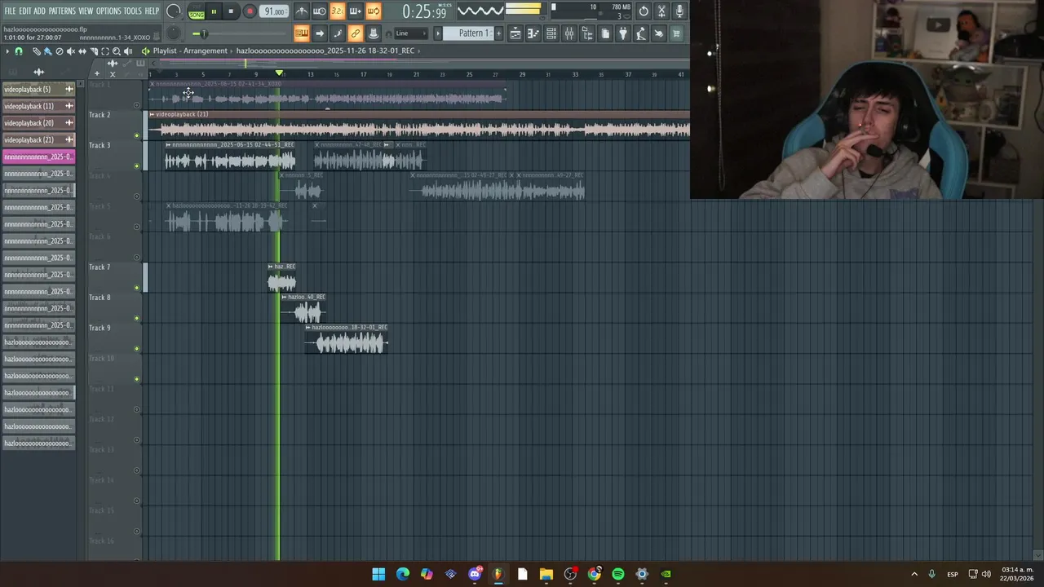Open the EDIT menu
The image size is (1044, 587).
point(25,11)
